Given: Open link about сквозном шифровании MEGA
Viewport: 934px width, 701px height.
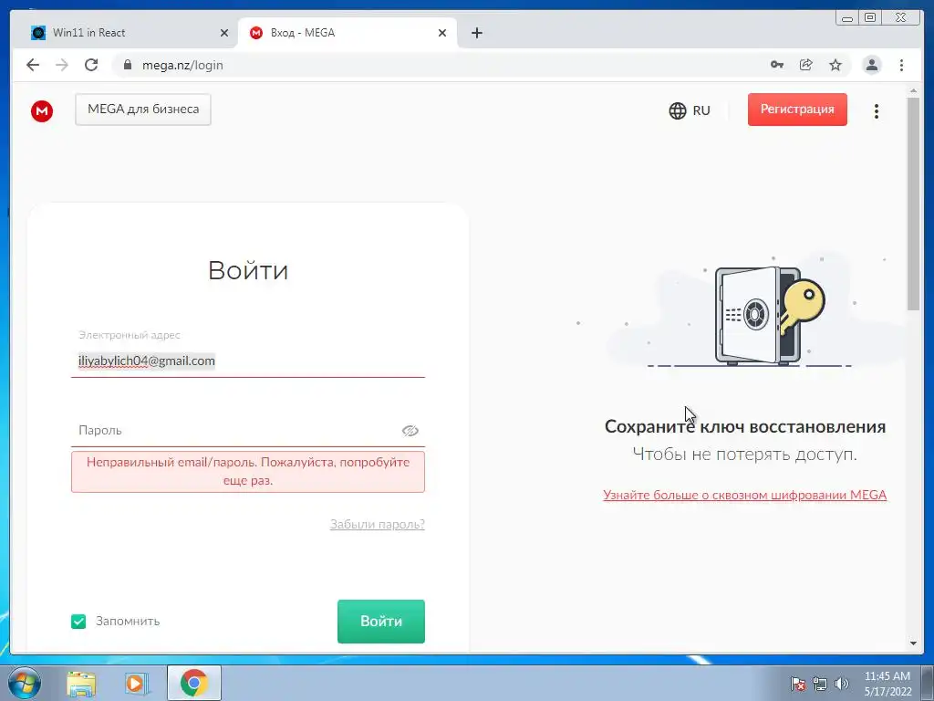Looking at the screenshot, I should [744, 495].
